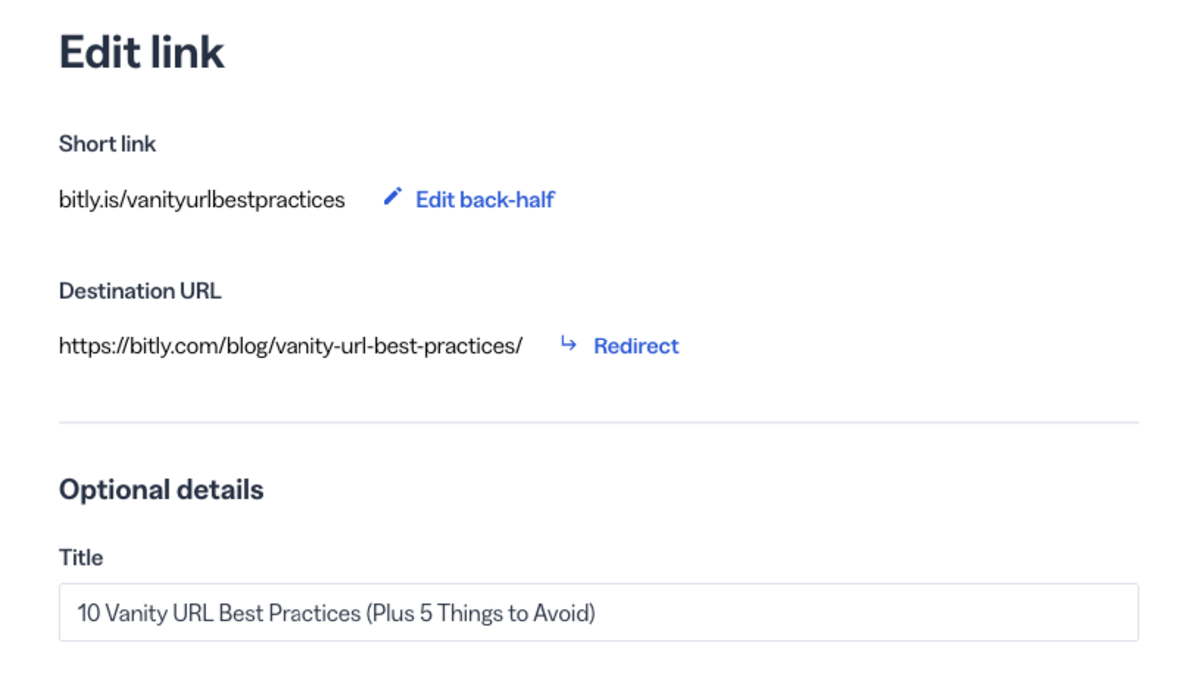Click the bitly.is/vanityurlbestpractices short link text
The image size is (1198, 680).
pos(202,200)
